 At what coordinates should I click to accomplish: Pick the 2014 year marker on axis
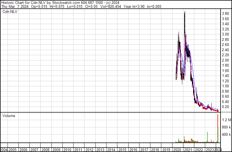[x=111, y=150]
